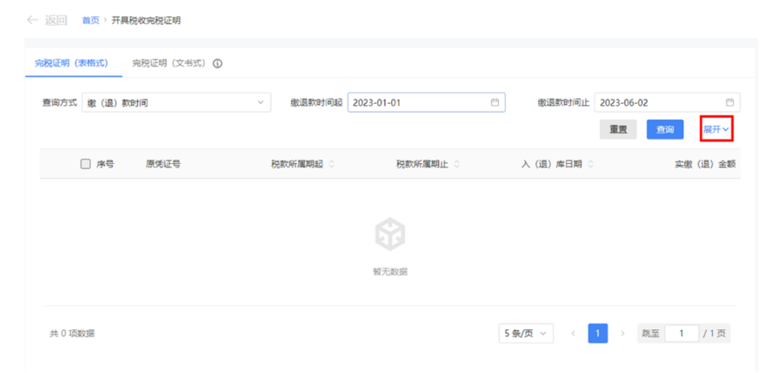Select page 1 button

[598, 333]
